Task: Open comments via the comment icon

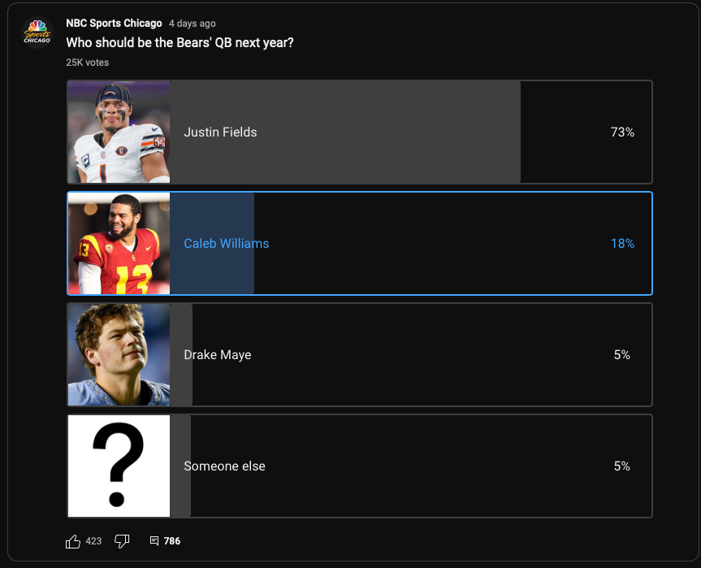Action: 154,541
